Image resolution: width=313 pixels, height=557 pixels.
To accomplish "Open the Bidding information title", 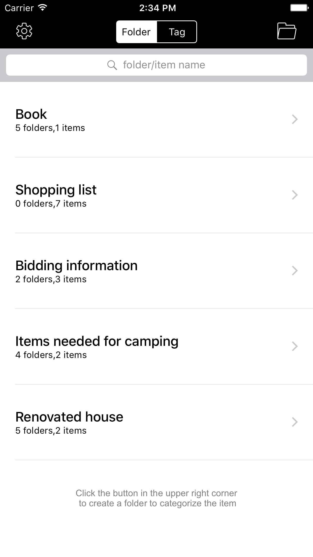I will 76,266.
